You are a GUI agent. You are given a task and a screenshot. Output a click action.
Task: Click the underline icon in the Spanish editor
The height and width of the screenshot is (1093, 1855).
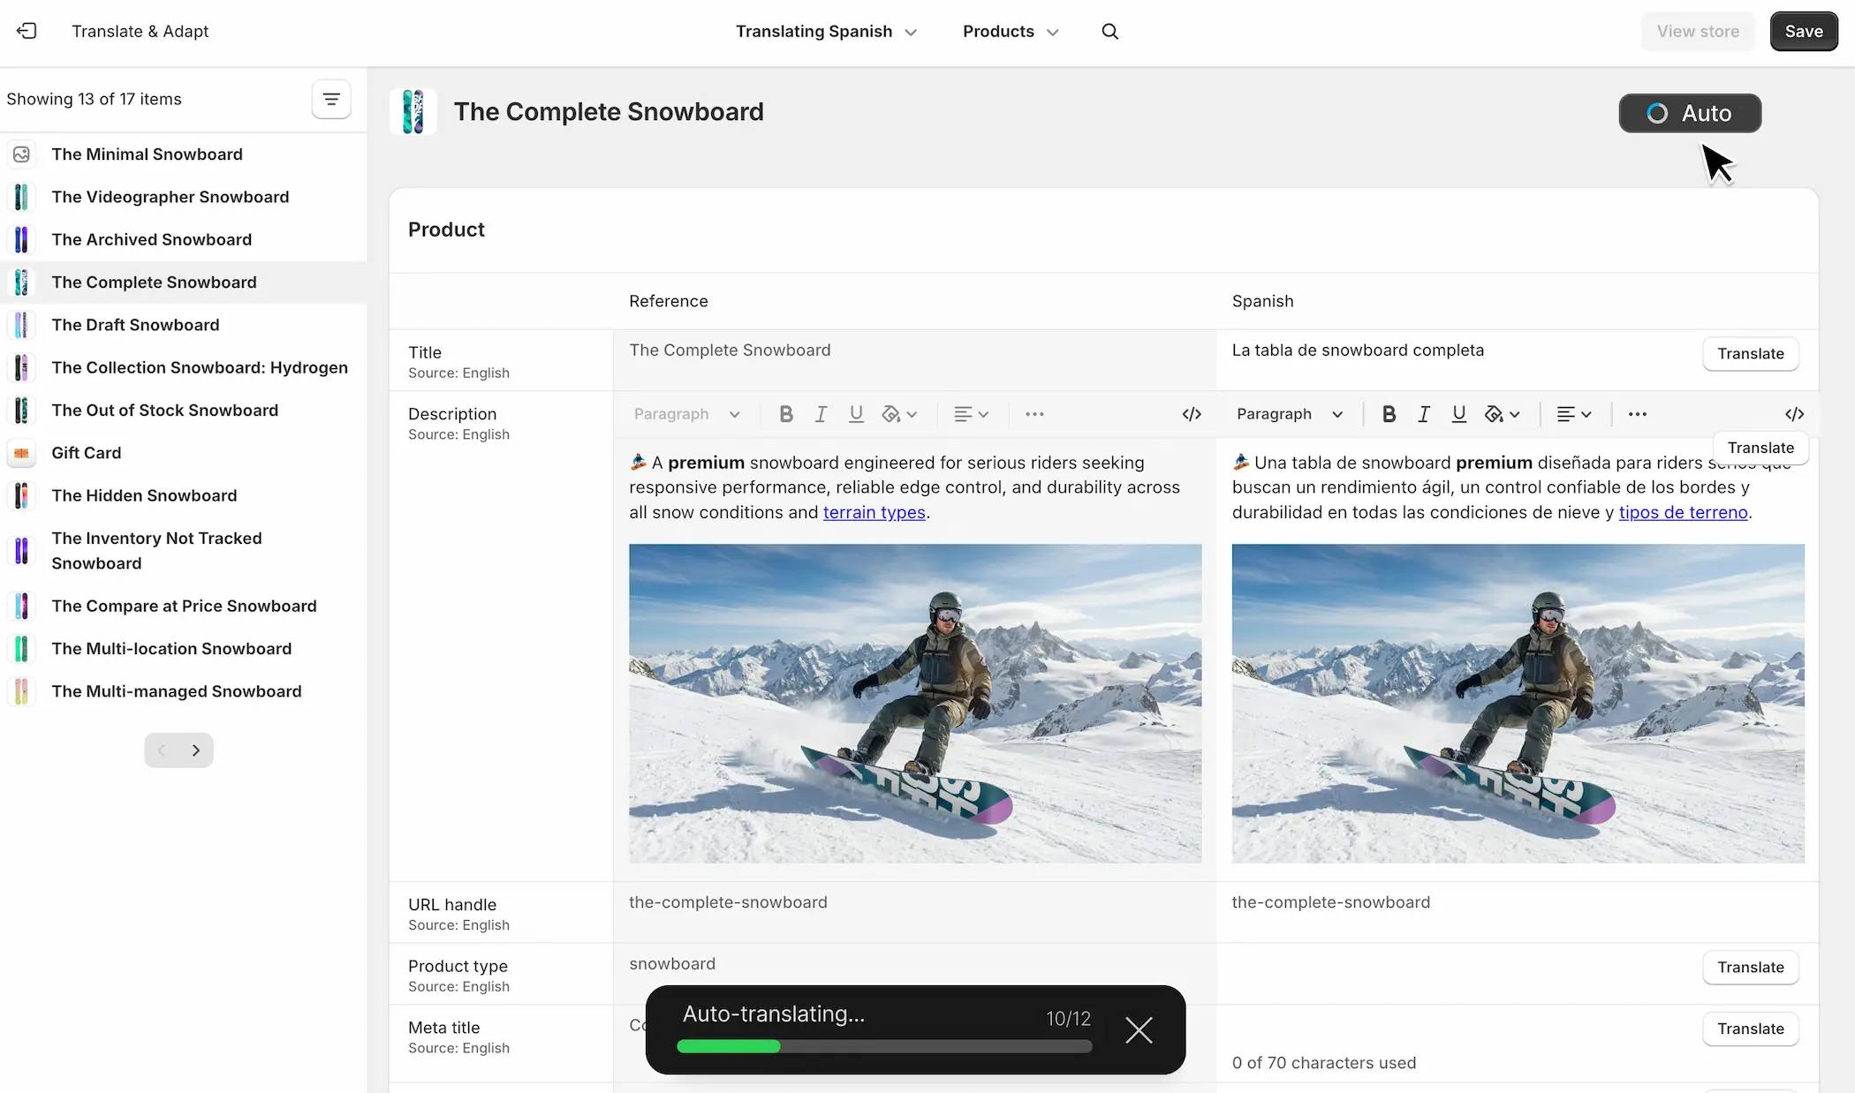click(1458, 414)
